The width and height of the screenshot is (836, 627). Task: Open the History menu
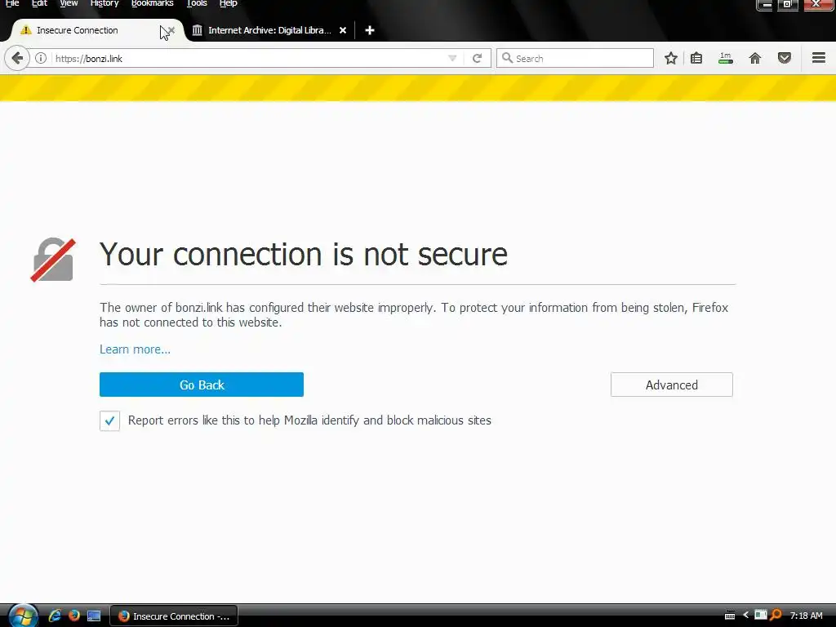104,3
